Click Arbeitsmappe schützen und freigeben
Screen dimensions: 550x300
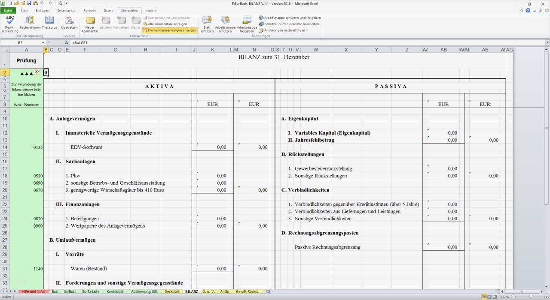coord(290,18)
